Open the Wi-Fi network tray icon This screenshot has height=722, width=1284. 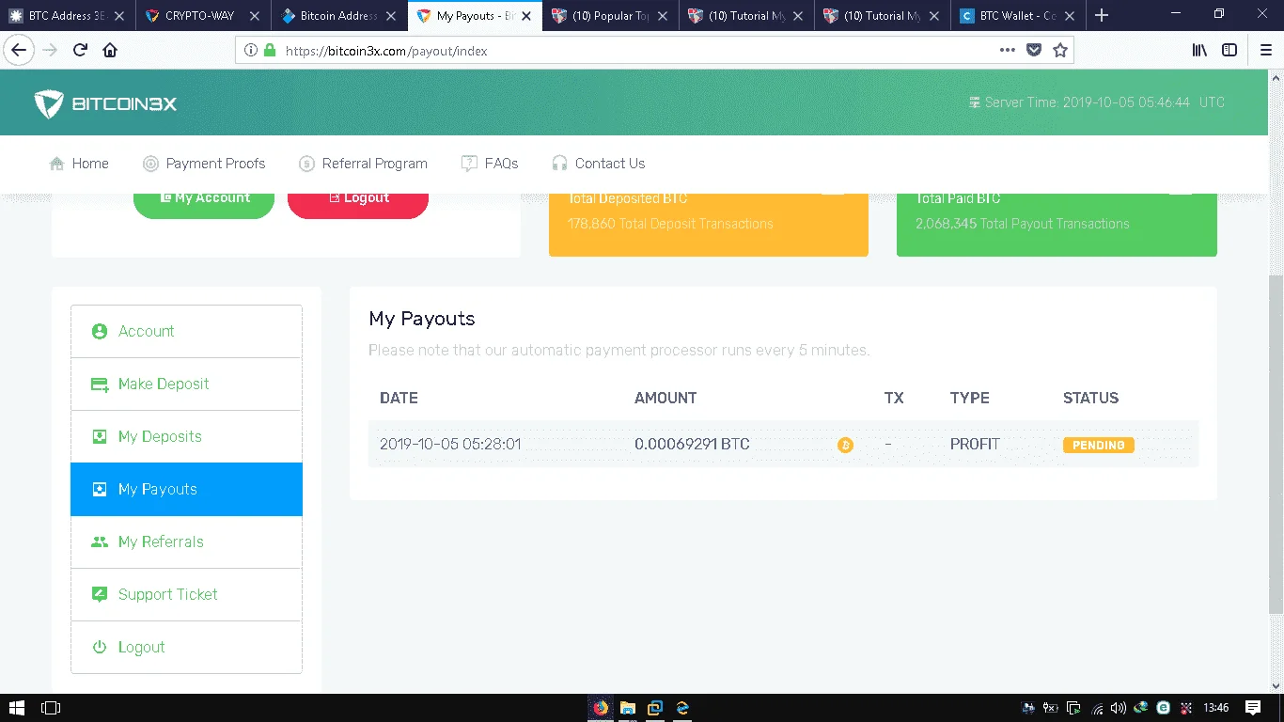[x=1096, y=708]
